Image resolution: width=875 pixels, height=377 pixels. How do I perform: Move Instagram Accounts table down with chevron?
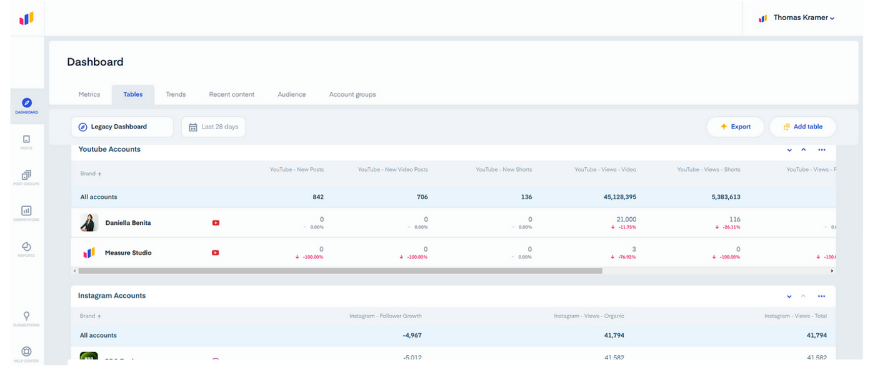coord(789,296)
